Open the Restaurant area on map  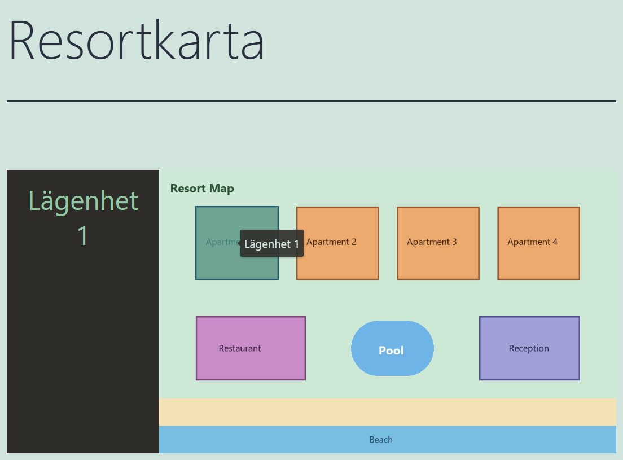pos(251,348)
